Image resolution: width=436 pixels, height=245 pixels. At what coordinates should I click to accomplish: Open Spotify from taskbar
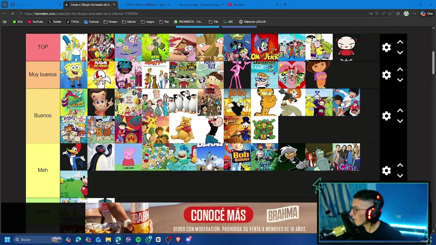[x=138, y=240]
